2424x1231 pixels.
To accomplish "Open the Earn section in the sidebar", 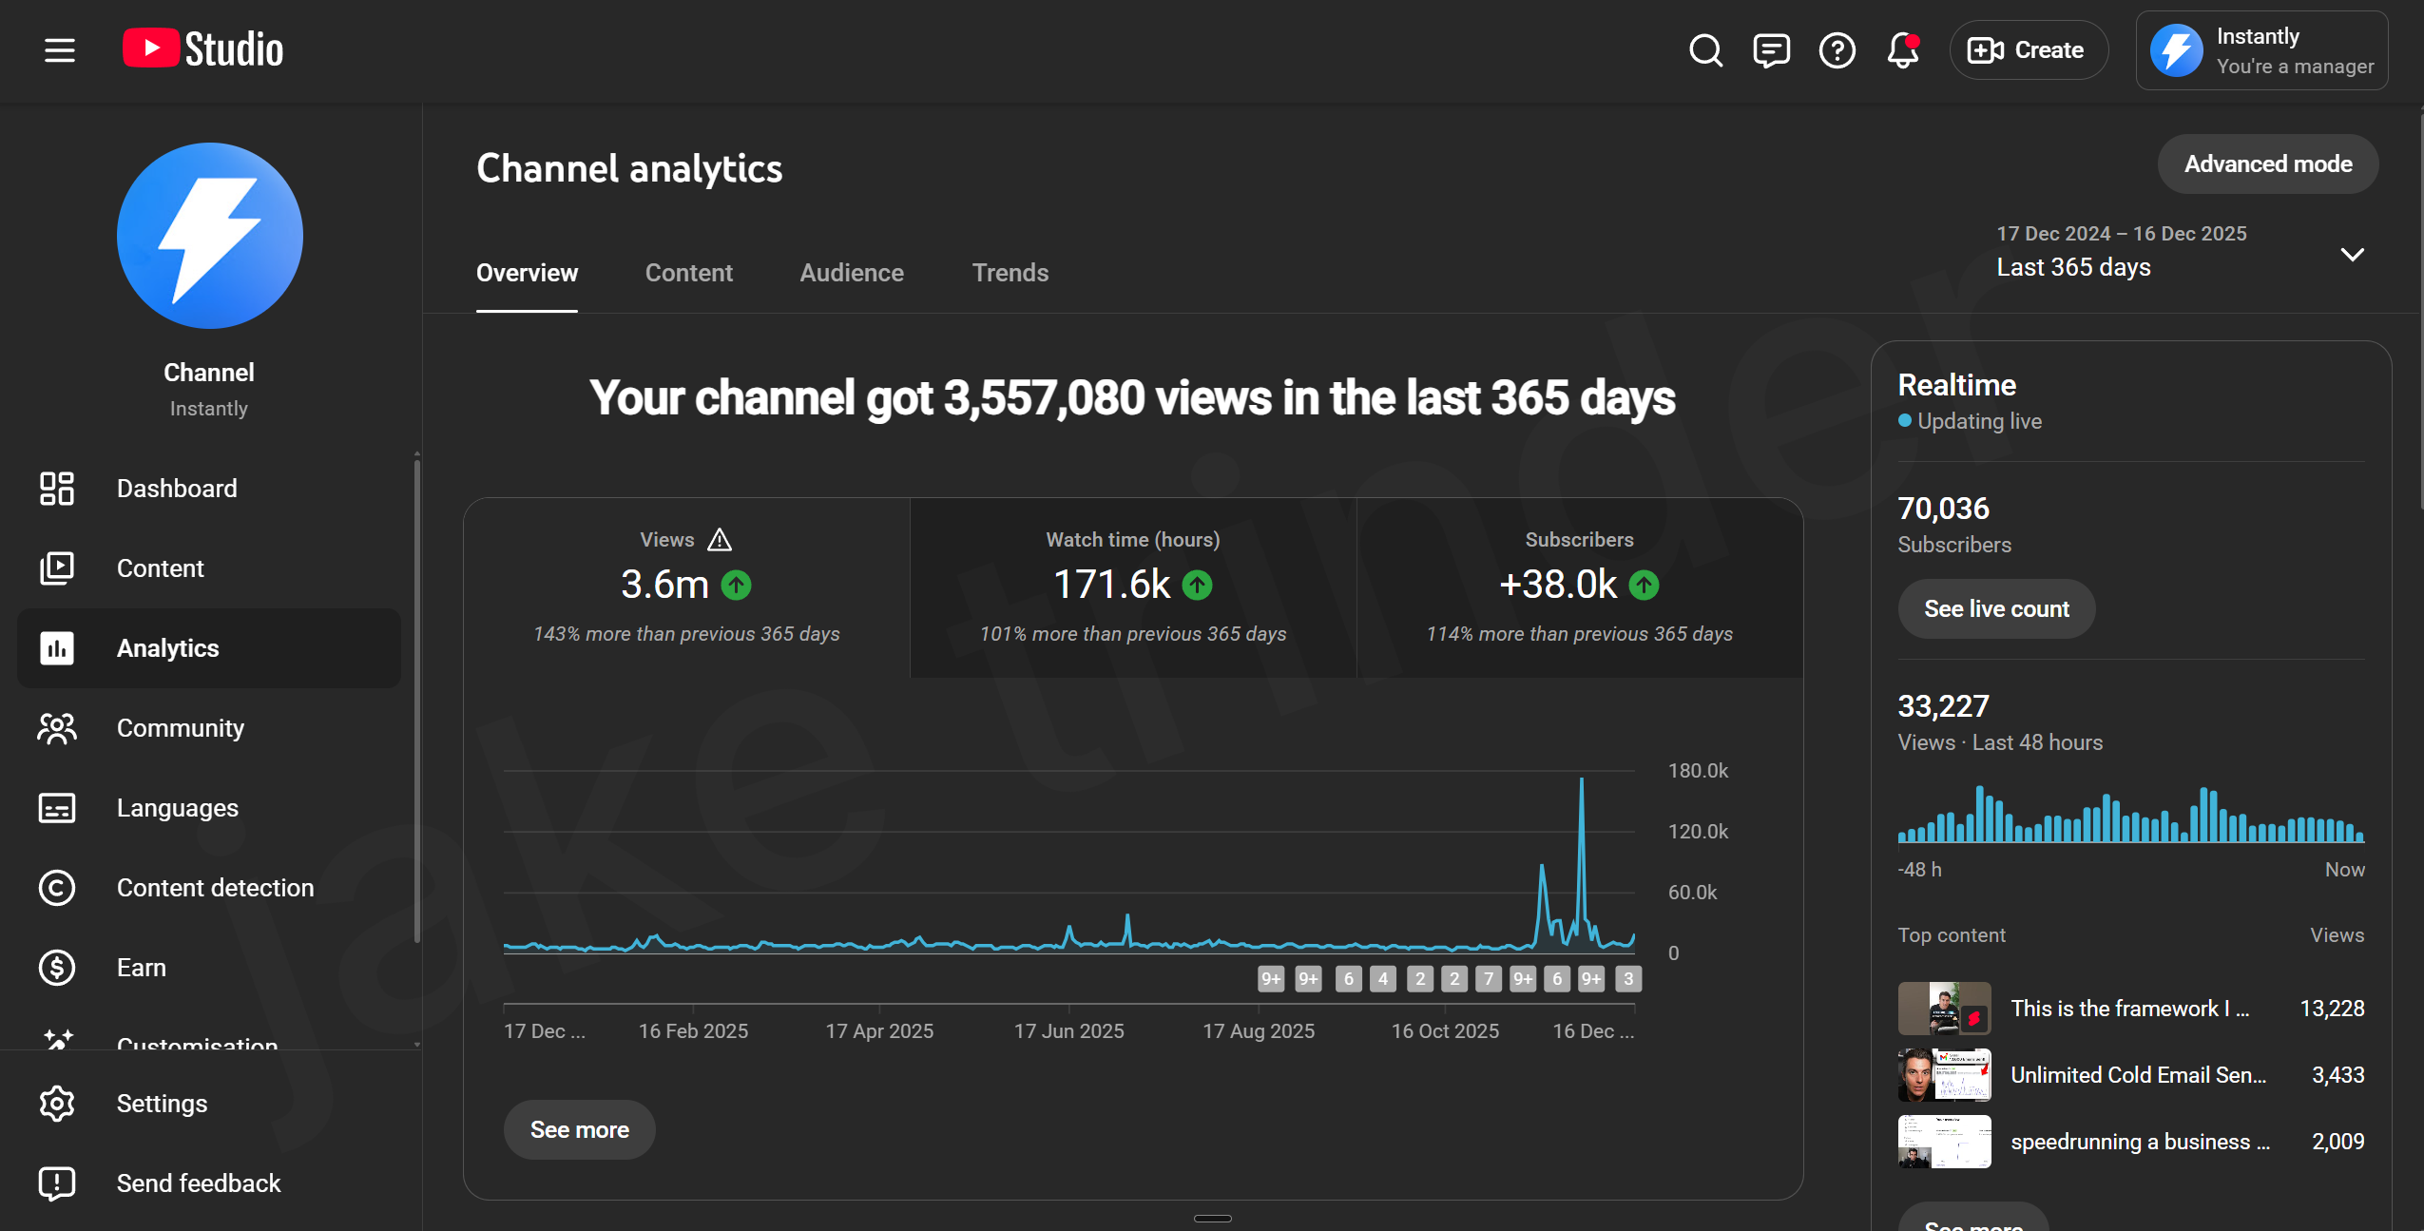I will pyautogui.click(x=56, y=967).
